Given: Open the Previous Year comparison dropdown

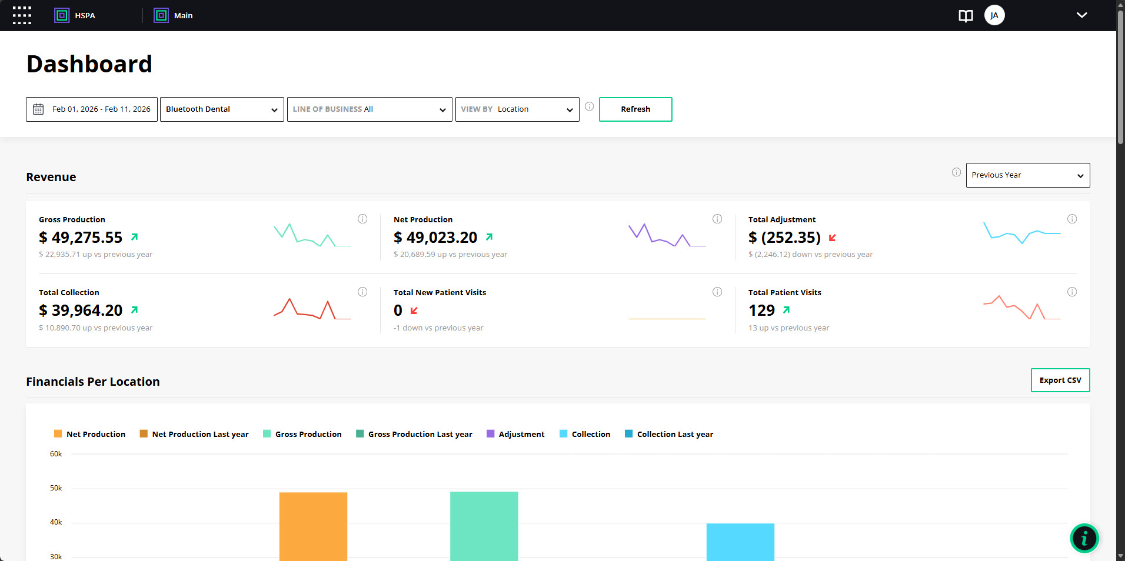Looking at the screenshot, I should point(1027,175).
